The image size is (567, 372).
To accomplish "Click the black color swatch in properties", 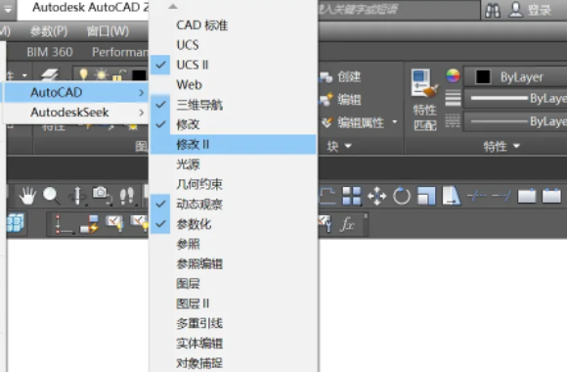I will 483,76.
